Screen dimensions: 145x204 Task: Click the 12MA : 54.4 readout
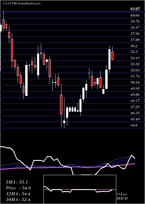[x=18, y=194]
